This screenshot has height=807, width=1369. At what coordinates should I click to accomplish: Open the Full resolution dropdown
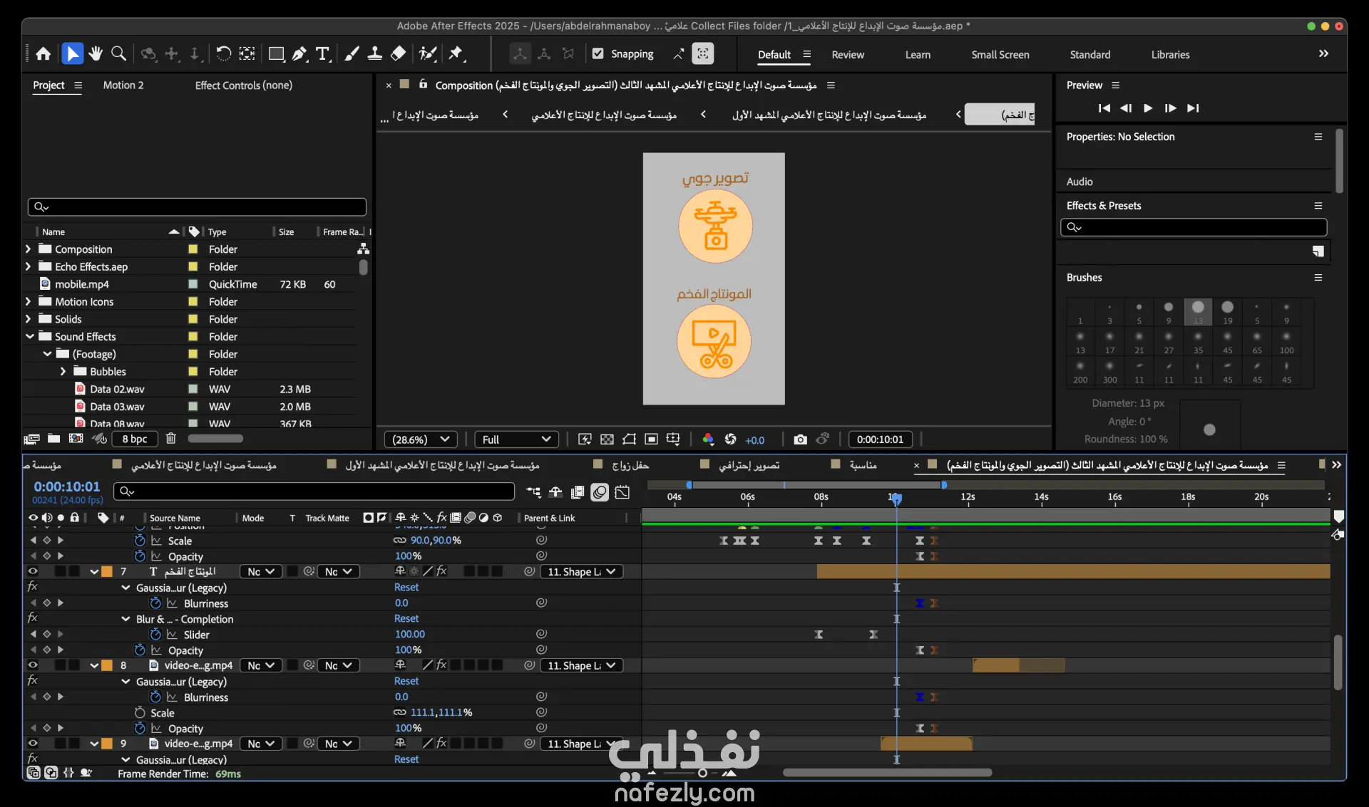point(516,439)
